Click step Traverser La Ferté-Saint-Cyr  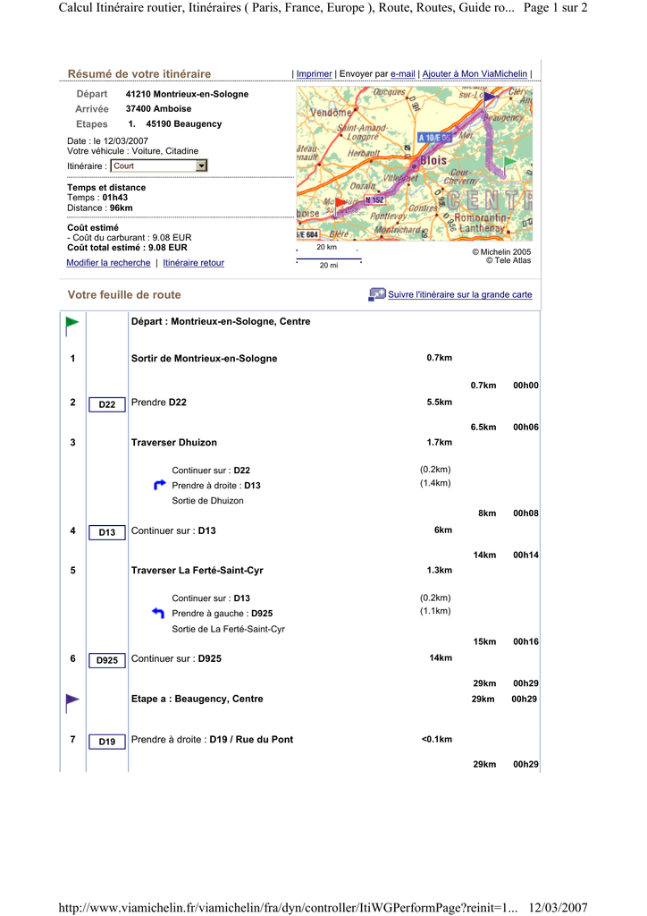[x=197, y=570]
